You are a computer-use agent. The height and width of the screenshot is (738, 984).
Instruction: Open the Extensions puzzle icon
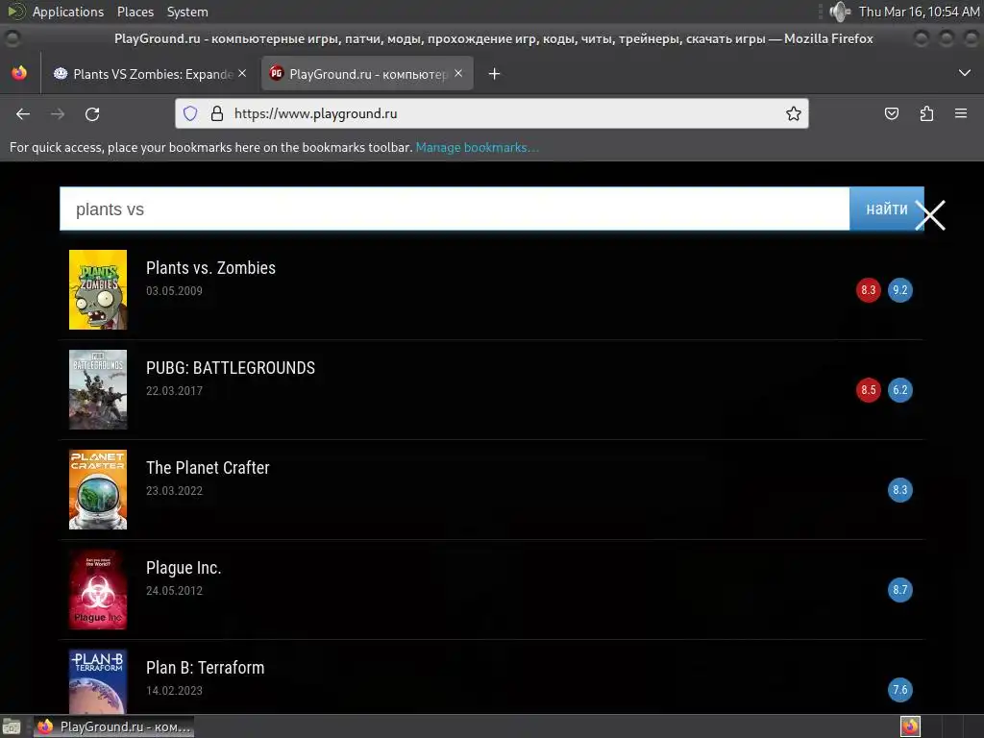click(926, 113)
